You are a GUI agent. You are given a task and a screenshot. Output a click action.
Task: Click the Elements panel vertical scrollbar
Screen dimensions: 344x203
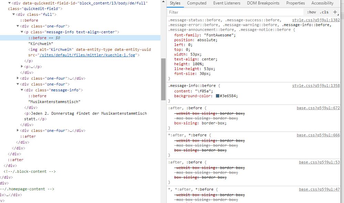[163, 79]
